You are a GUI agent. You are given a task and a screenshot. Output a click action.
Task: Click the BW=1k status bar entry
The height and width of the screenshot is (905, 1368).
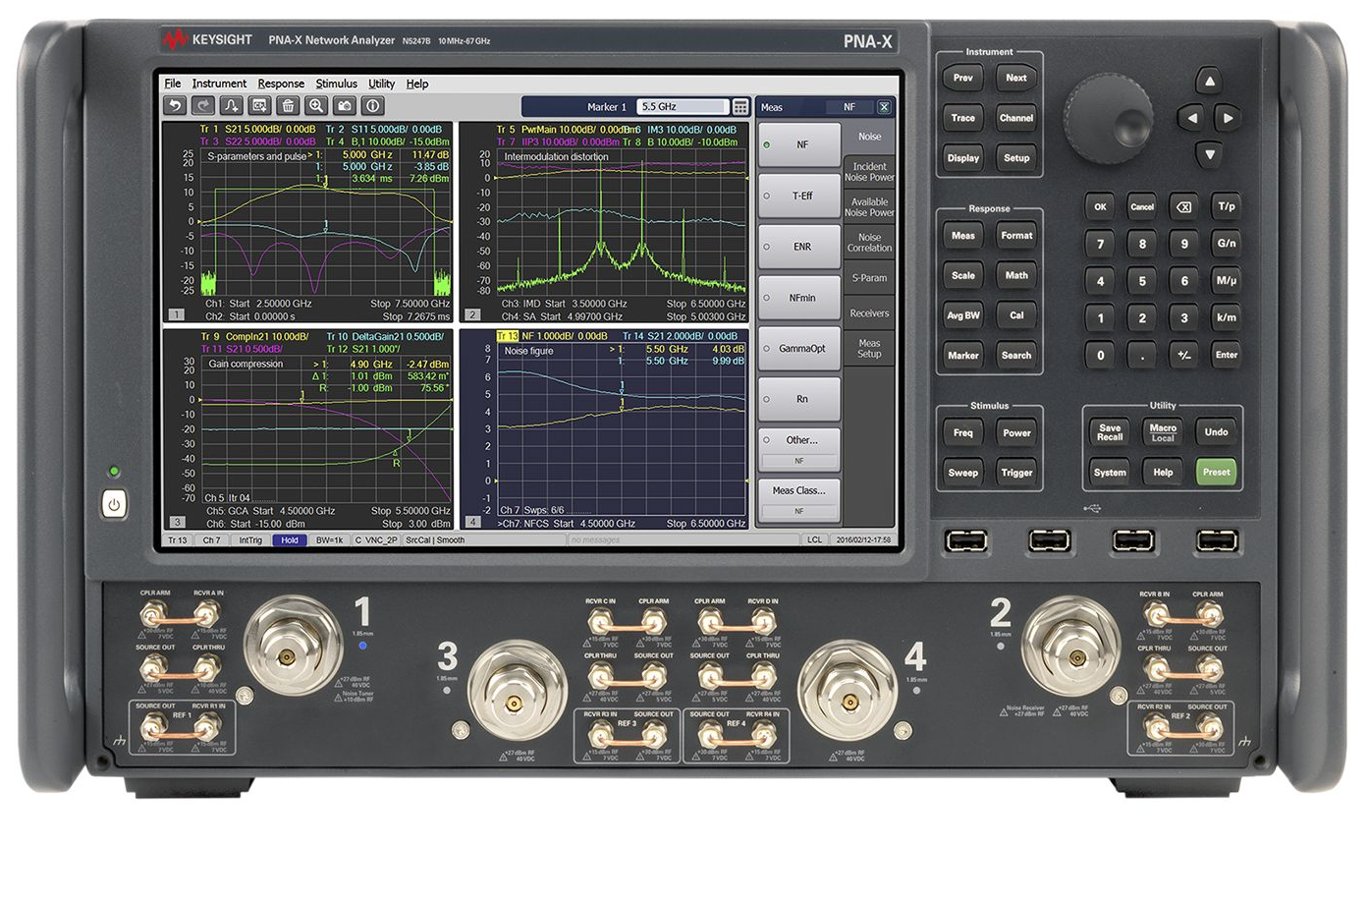pyautogui.click(x=329, y=540)
